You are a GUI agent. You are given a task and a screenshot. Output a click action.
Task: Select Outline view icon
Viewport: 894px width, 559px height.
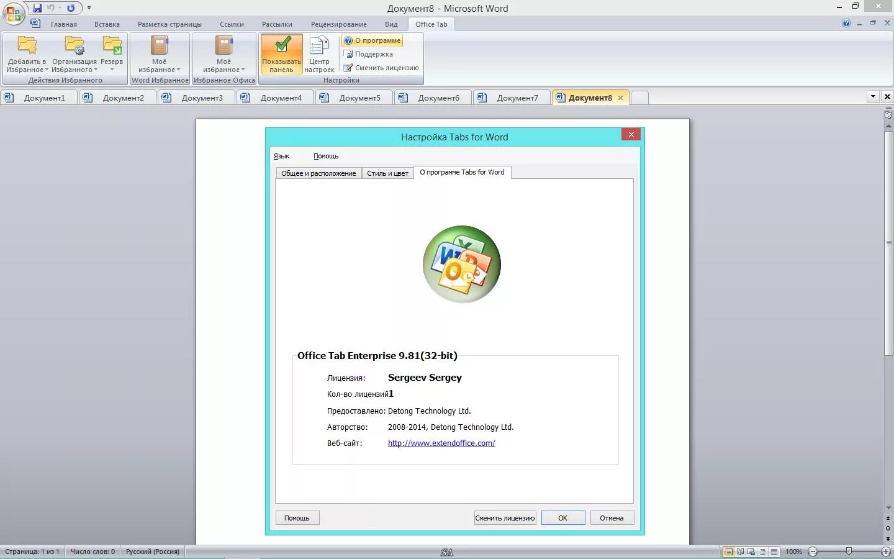(762, 552)
